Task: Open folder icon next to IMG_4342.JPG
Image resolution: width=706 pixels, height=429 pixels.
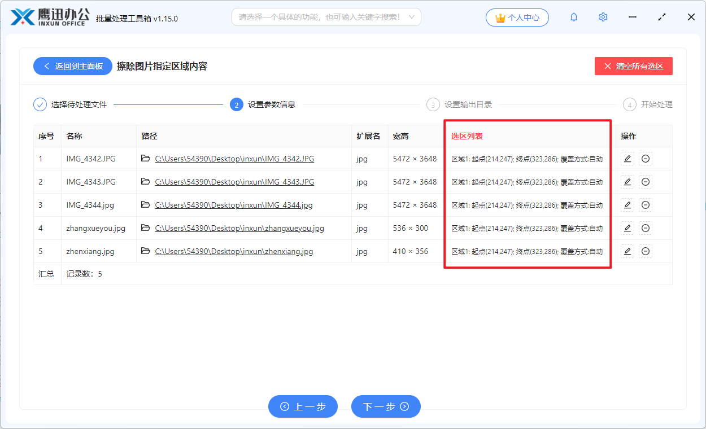Action: coord(146,159)
